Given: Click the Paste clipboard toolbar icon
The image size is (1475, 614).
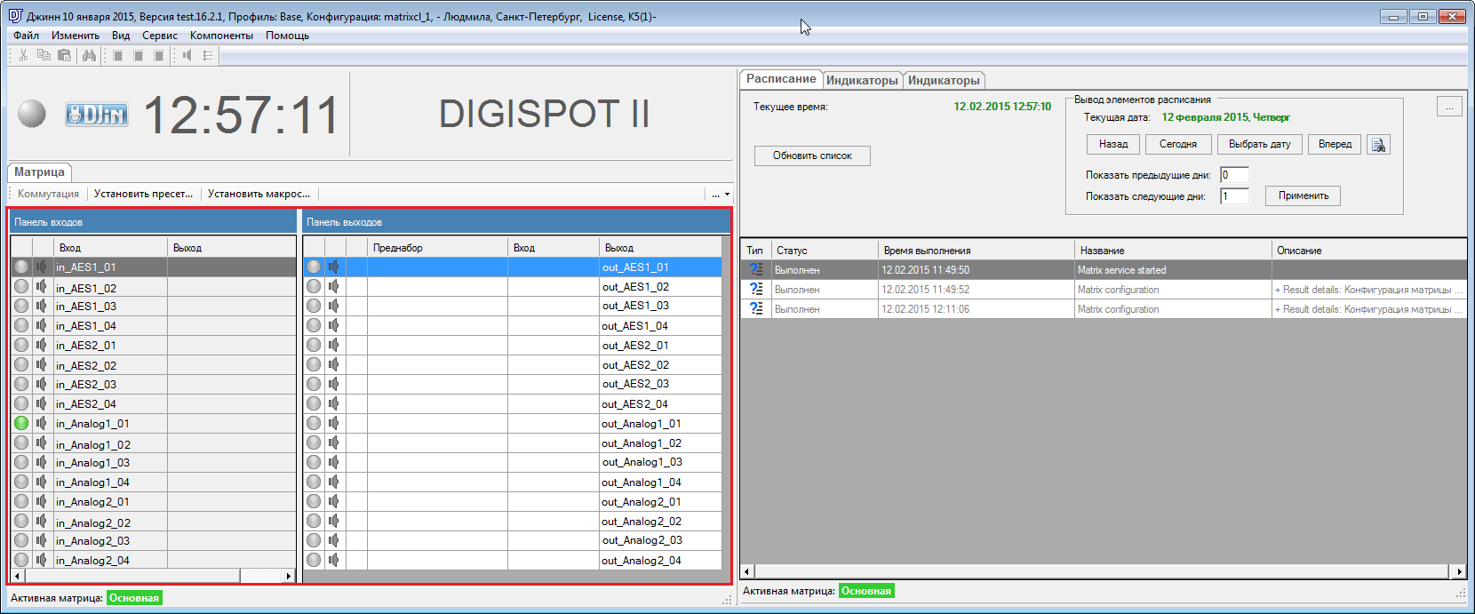Looking at the screenshot, I should coord(64,55).
